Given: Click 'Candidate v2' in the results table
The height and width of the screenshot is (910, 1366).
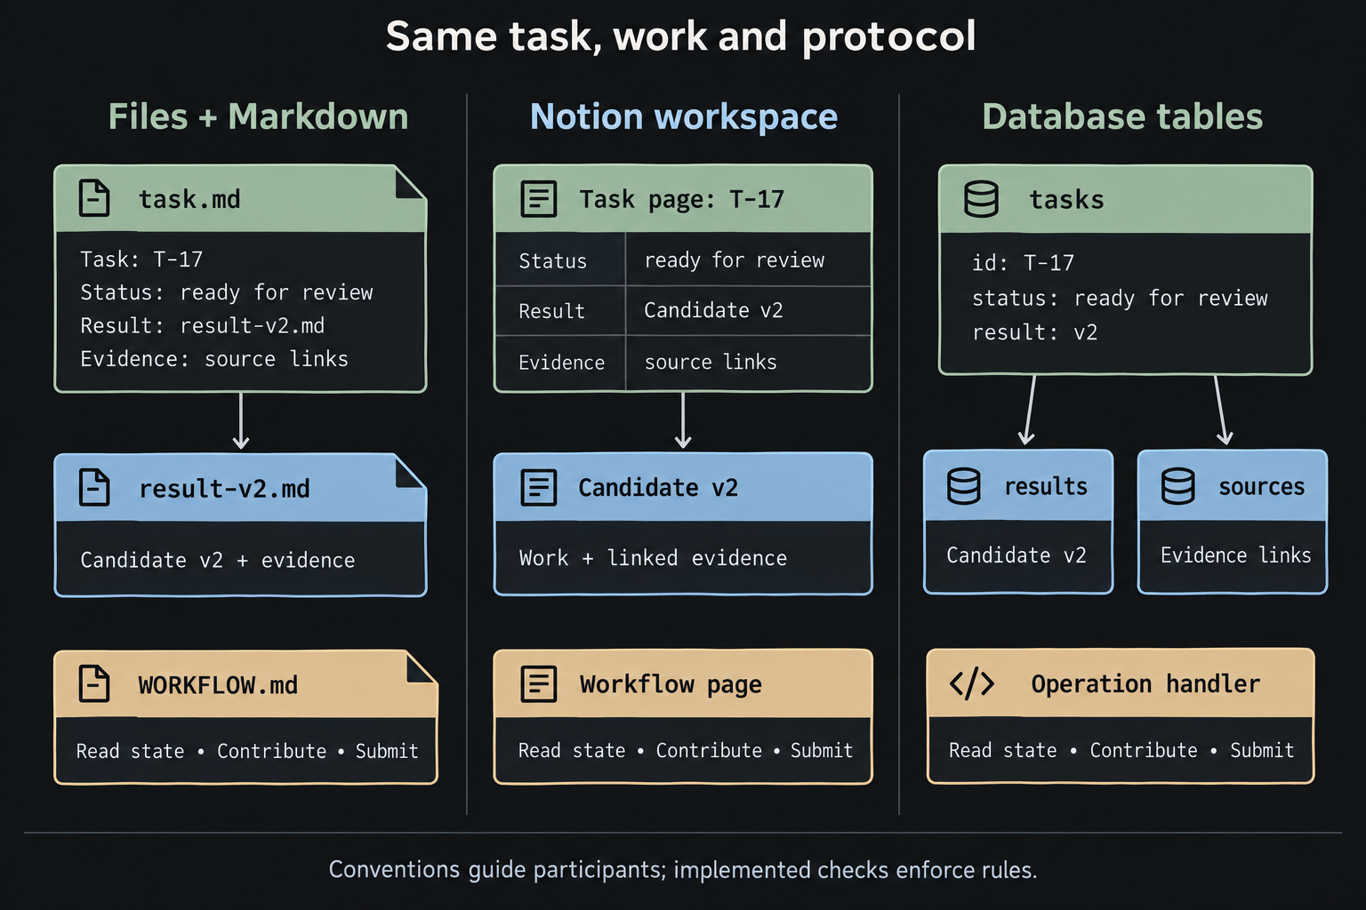Looking at the screenshot, I should pos(1016,555).
